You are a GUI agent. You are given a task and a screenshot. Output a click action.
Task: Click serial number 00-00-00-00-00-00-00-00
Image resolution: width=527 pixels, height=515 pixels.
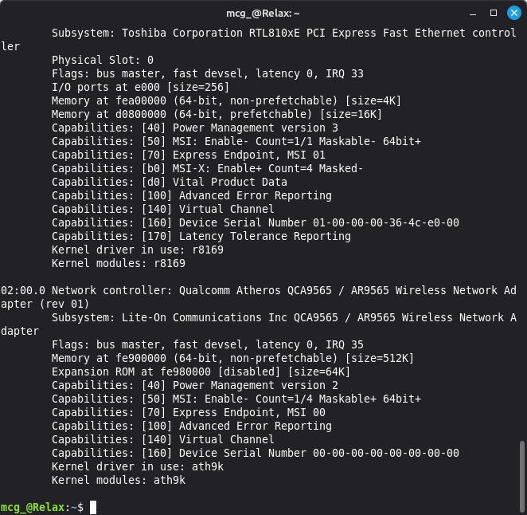386,453
